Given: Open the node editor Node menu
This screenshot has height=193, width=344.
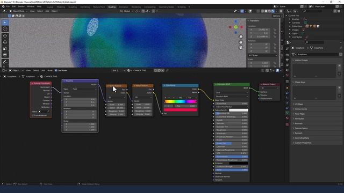Looking at the screenshot, I should [50, 70].
